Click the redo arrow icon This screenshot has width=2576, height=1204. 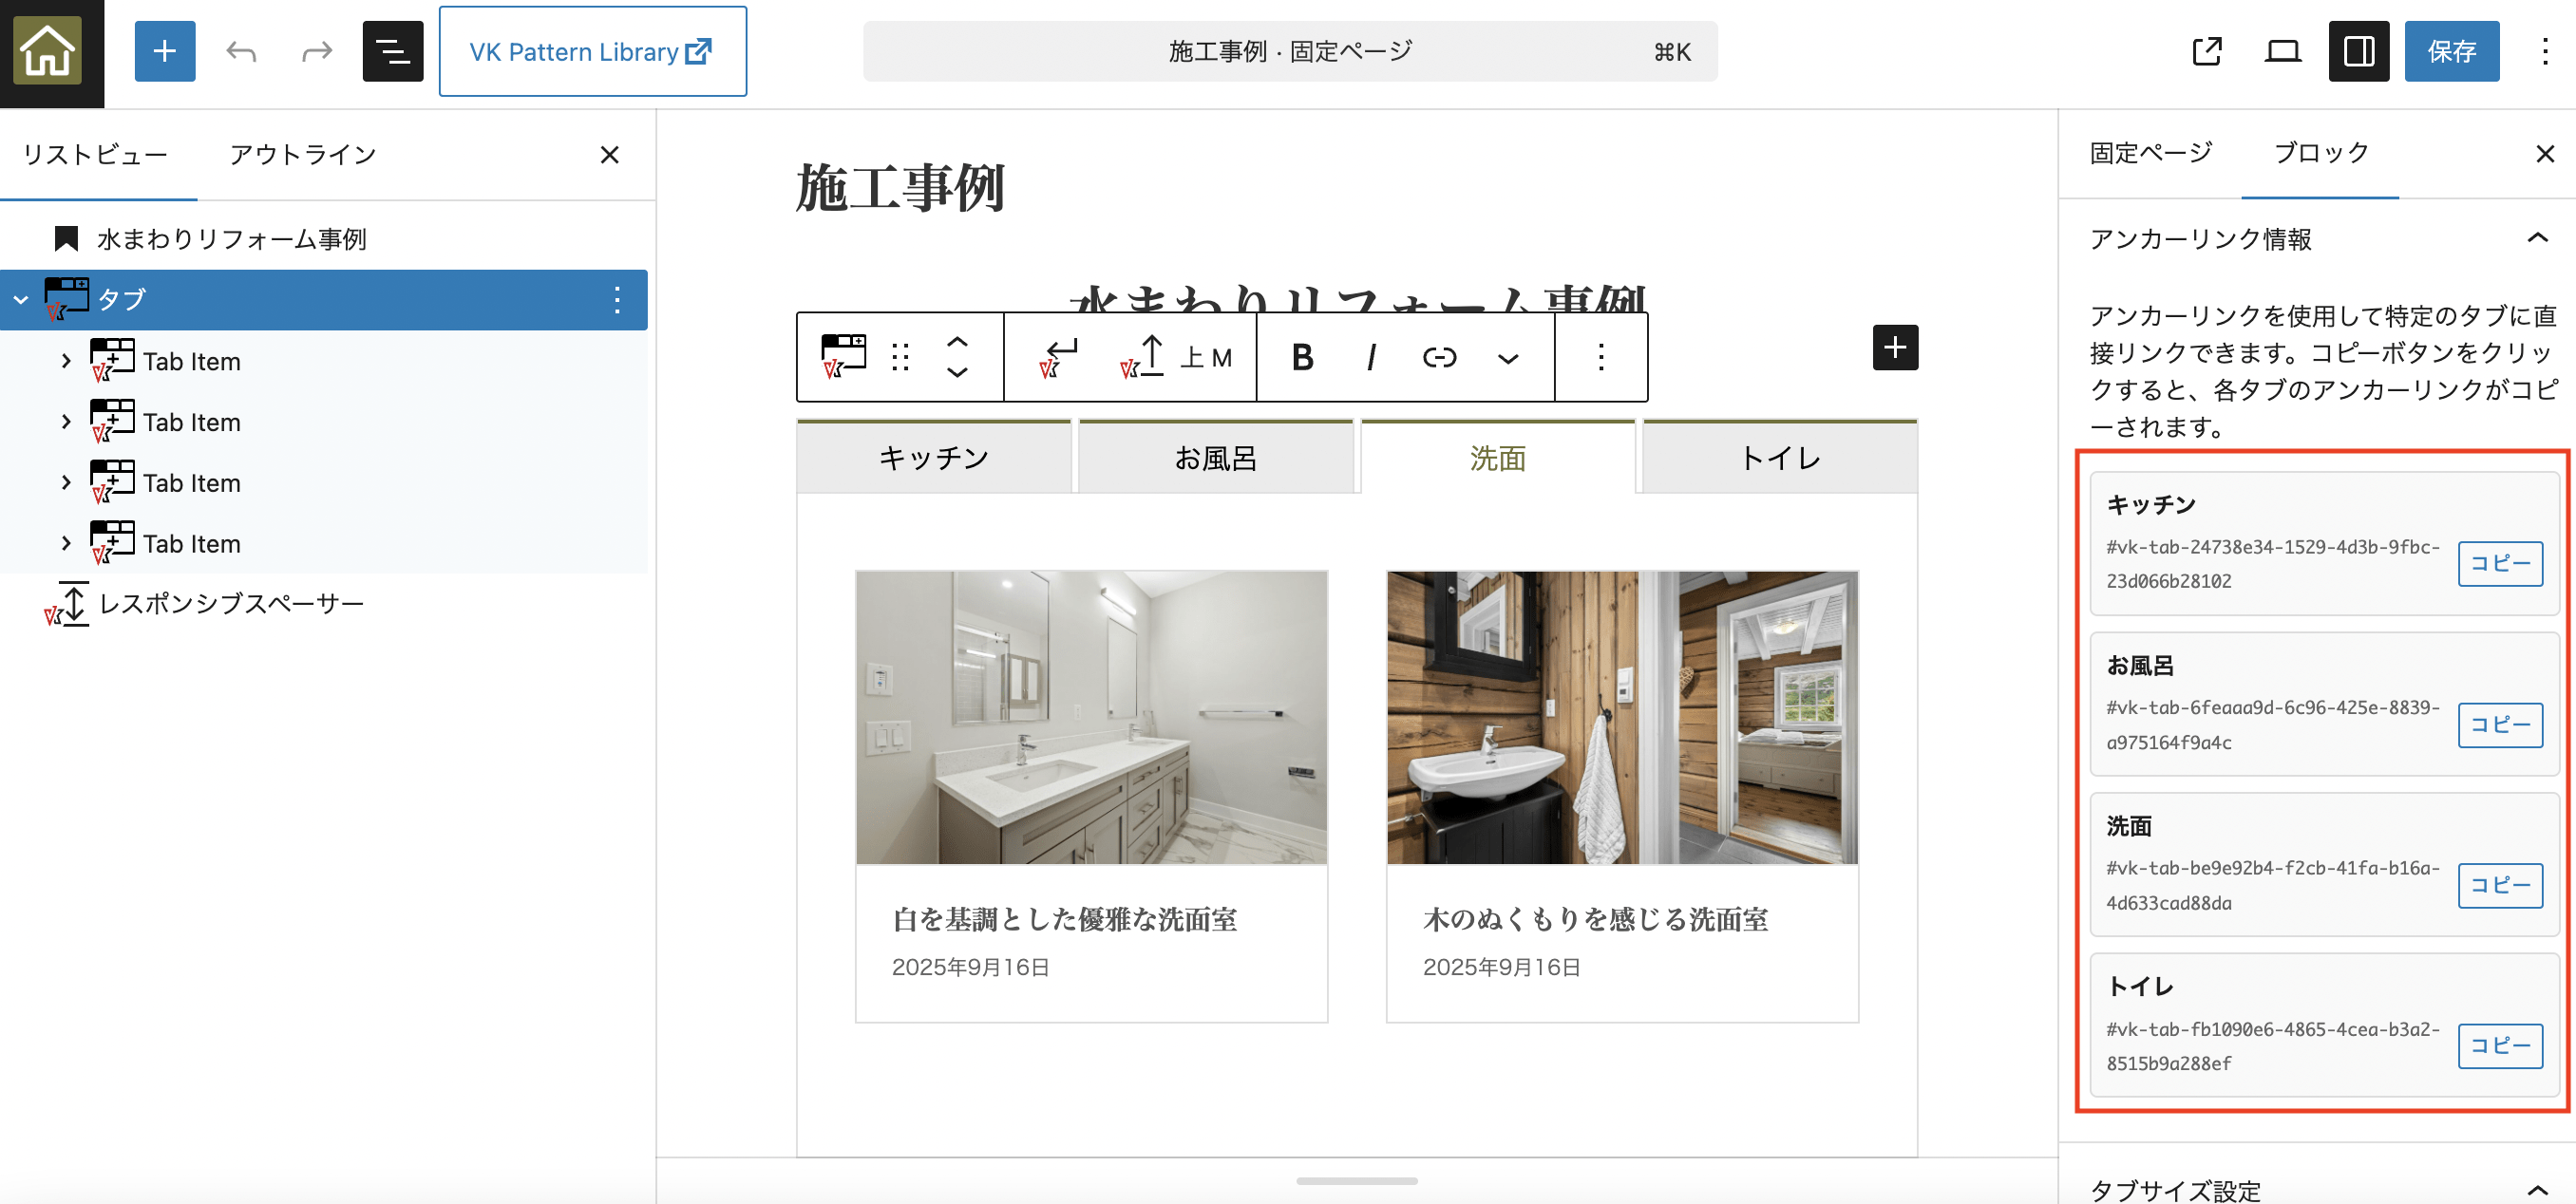click(x=316, y=51)
